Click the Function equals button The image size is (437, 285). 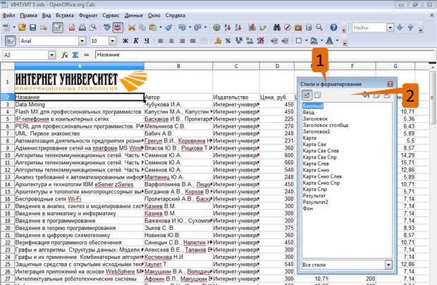coord(87,55)
